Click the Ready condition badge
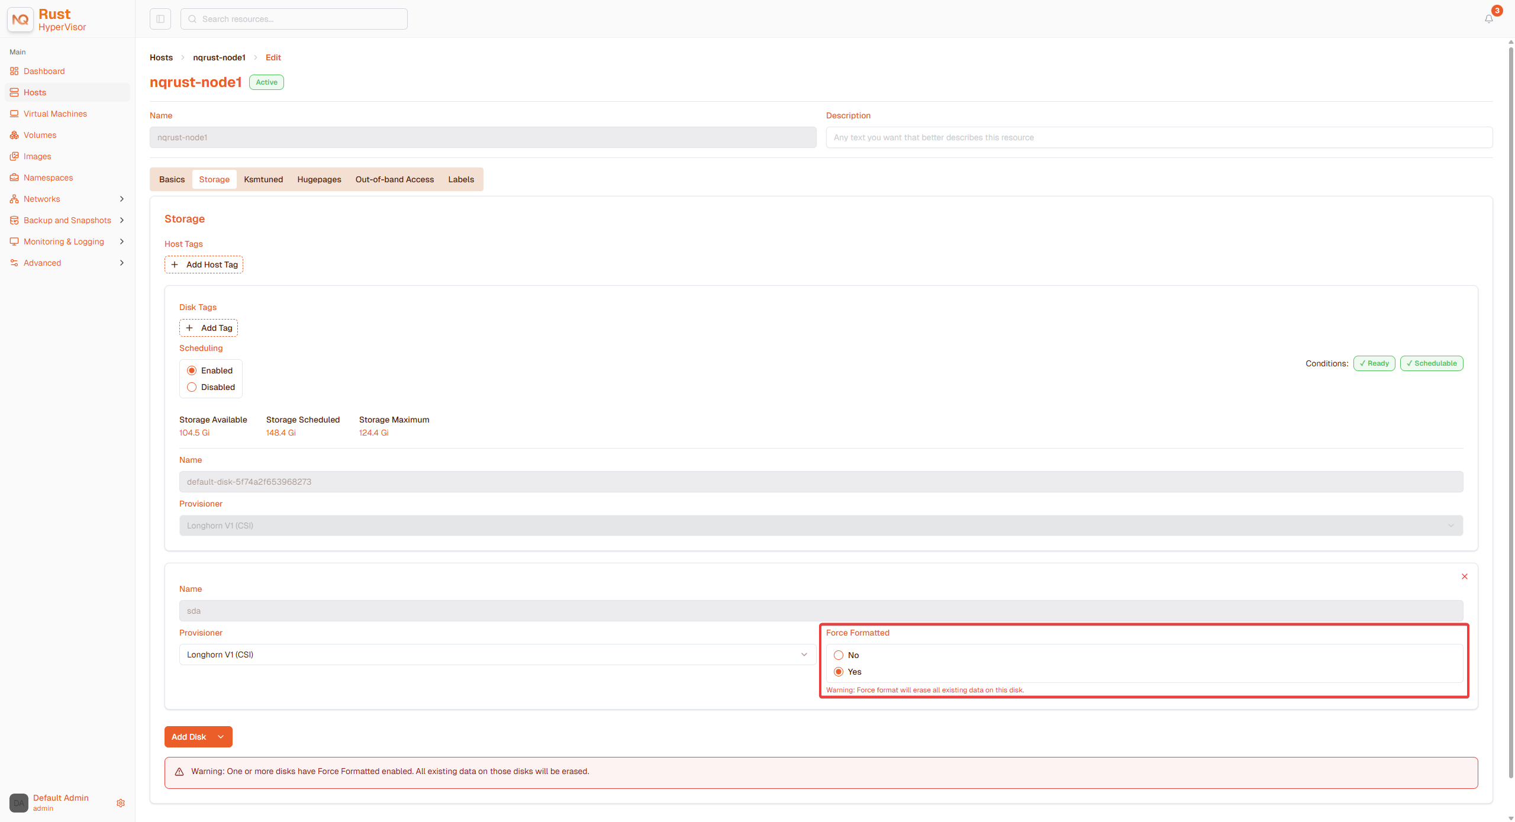This screenshot has width=1515, height=822. pyautogui.click(x=1374, y=363)
